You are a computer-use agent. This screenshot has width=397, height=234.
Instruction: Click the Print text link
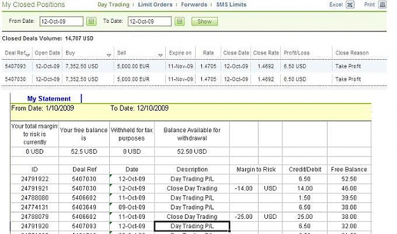(369, 4)
